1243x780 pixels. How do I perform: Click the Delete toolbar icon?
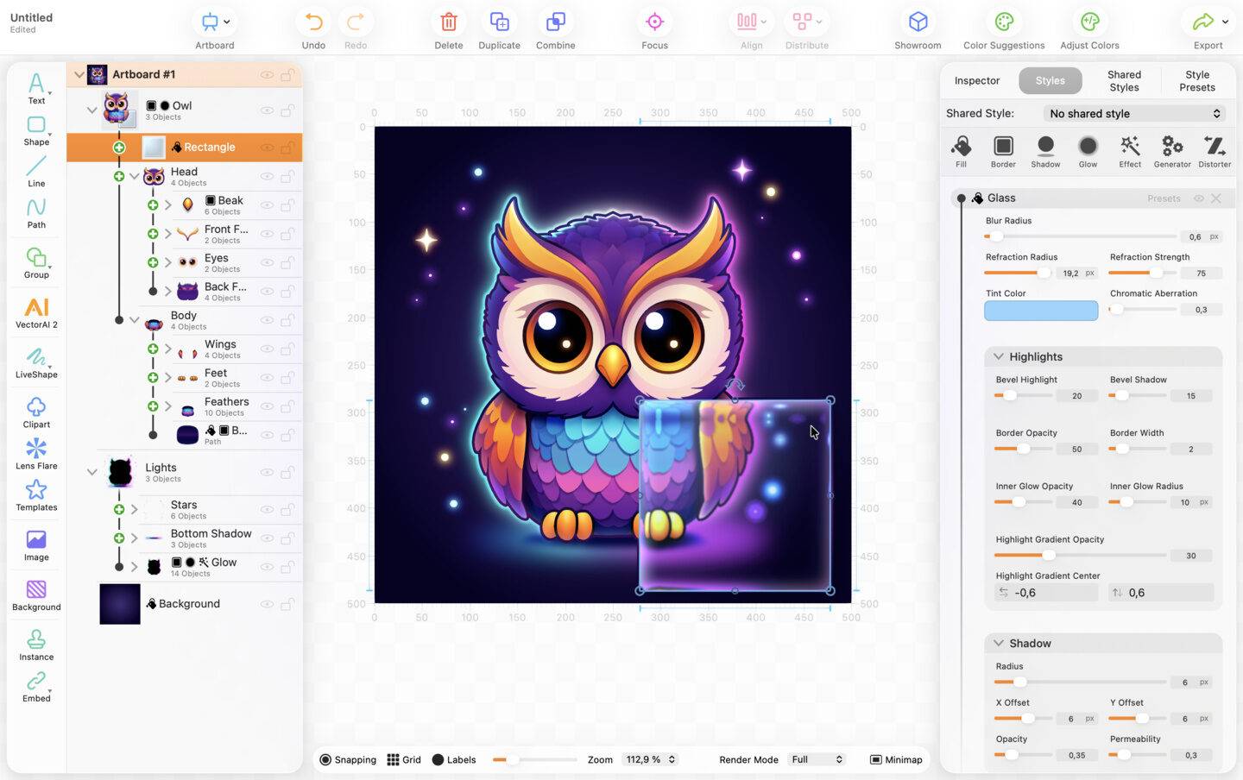448,22
